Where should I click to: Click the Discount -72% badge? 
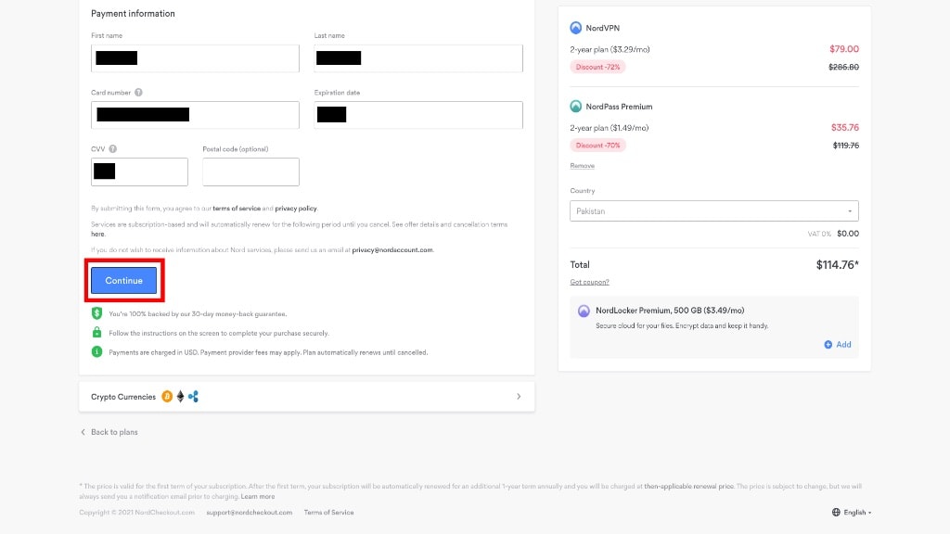(x=597, y=67)
